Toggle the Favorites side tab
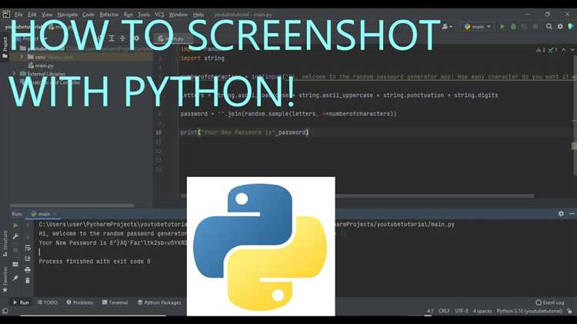 coord(5,279)
